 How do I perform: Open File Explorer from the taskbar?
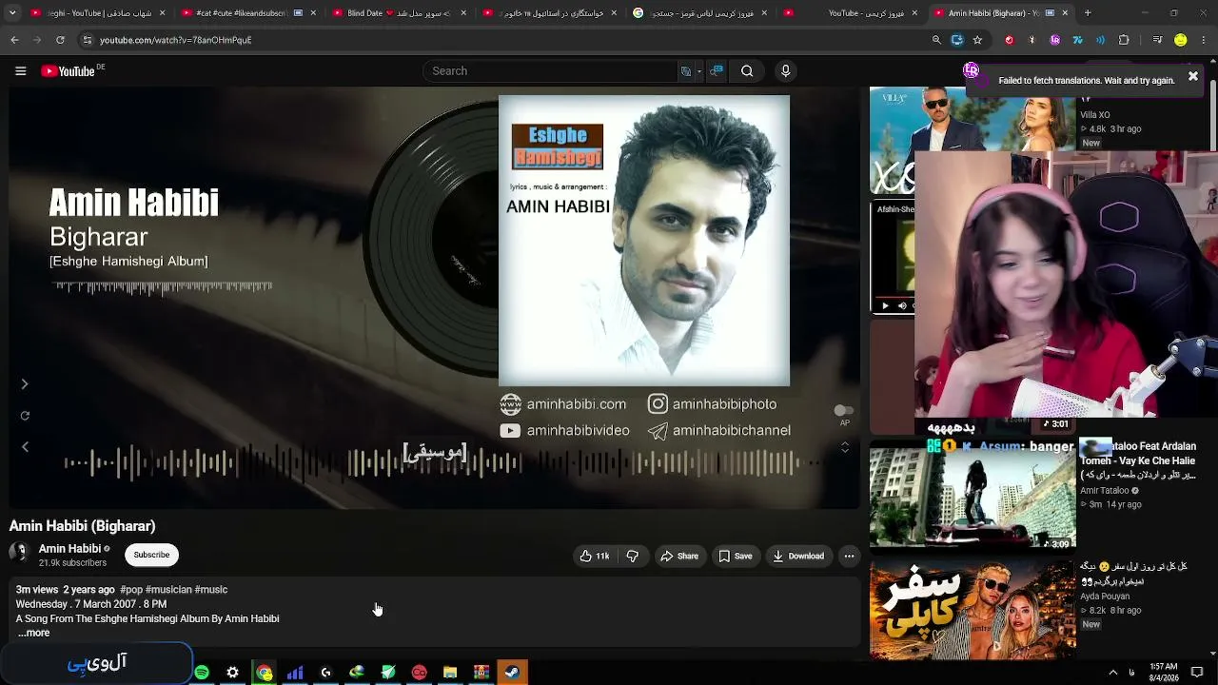coord(450,673)
